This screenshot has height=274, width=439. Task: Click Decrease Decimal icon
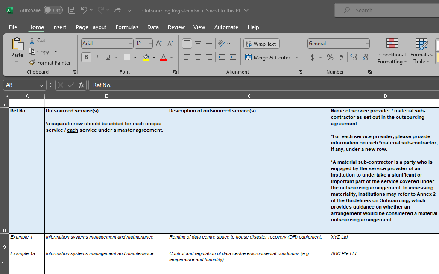(x=365, y=57)
